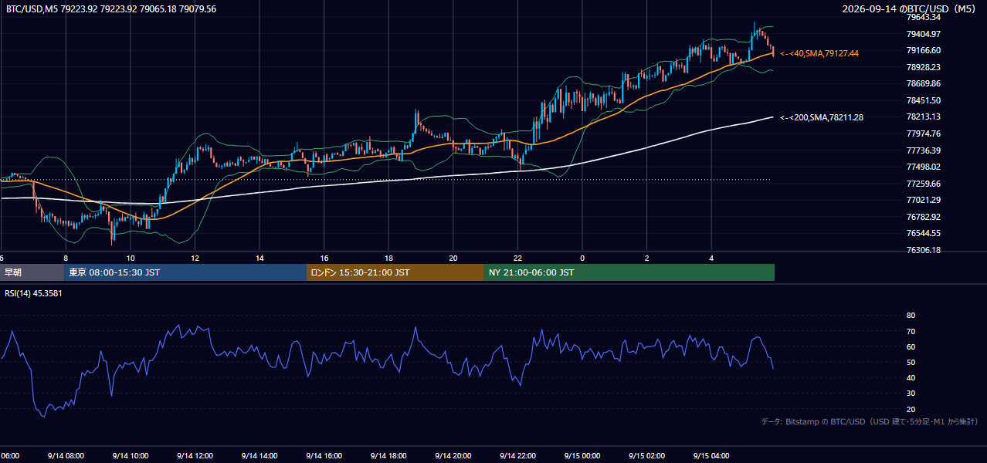This screenshot has width=987, height=463.
Task: Click hour label 0 under price chart
Action: point(582,258)
